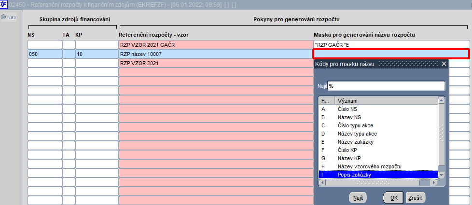This screenshot has width=472, height=205.
Task: Click the empty NS field in RZP VZOR 2021 GAČR row
Action: (x=45, y=45)
